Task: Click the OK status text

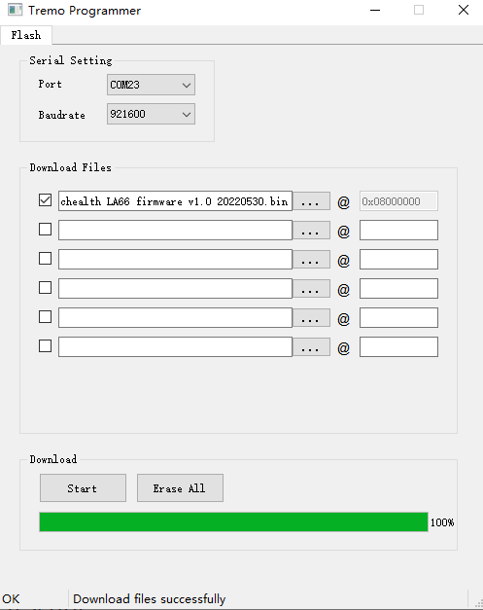Action: (x=11, y=598)
